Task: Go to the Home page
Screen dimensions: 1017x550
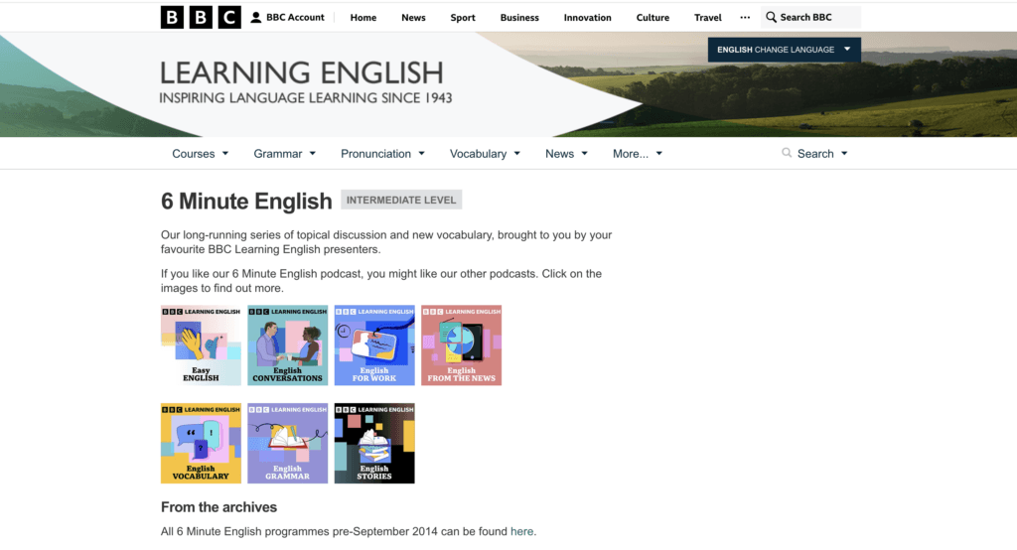Action: pyautogui.click(x=363, y=18)
